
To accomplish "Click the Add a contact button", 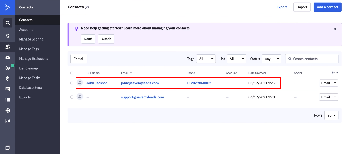I will click(327, 7).
